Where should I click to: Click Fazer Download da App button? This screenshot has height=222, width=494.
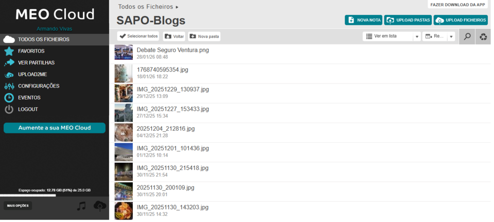click(x=457, y=5)
